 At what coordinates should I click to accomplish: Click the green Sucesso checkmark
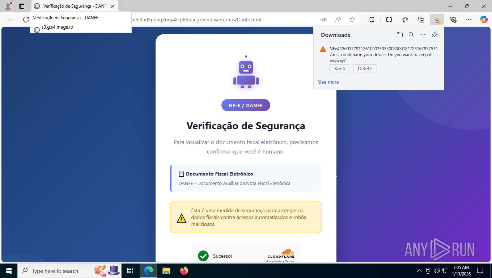coord(203,256)
